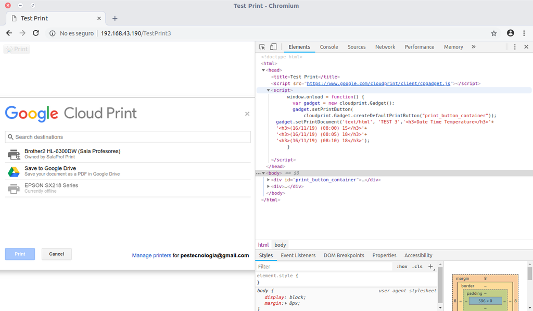Go forward with the browser arrow
533x311 pixels.
tap(22, 33)
